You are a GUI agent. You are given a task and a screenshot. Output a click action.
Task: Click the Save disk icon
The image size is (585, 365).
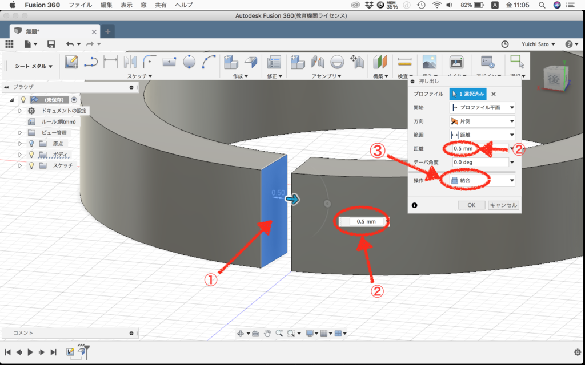[51, 44]
